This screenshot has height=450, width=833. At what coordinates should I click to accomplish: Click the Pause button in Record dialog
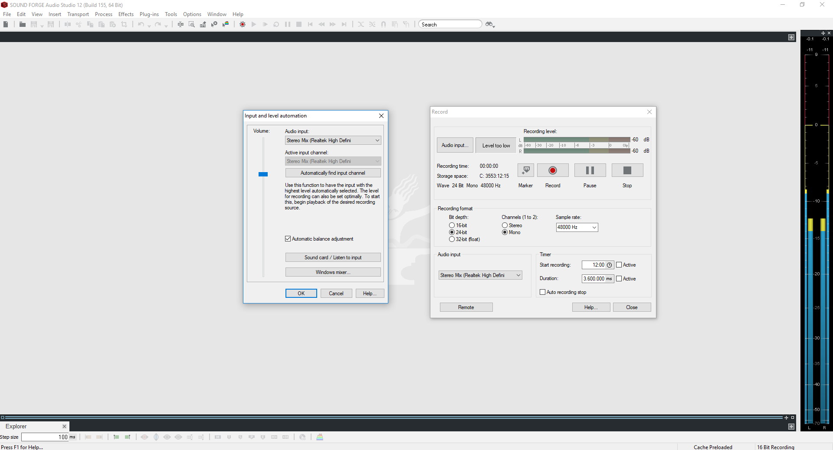click(590, 170)
